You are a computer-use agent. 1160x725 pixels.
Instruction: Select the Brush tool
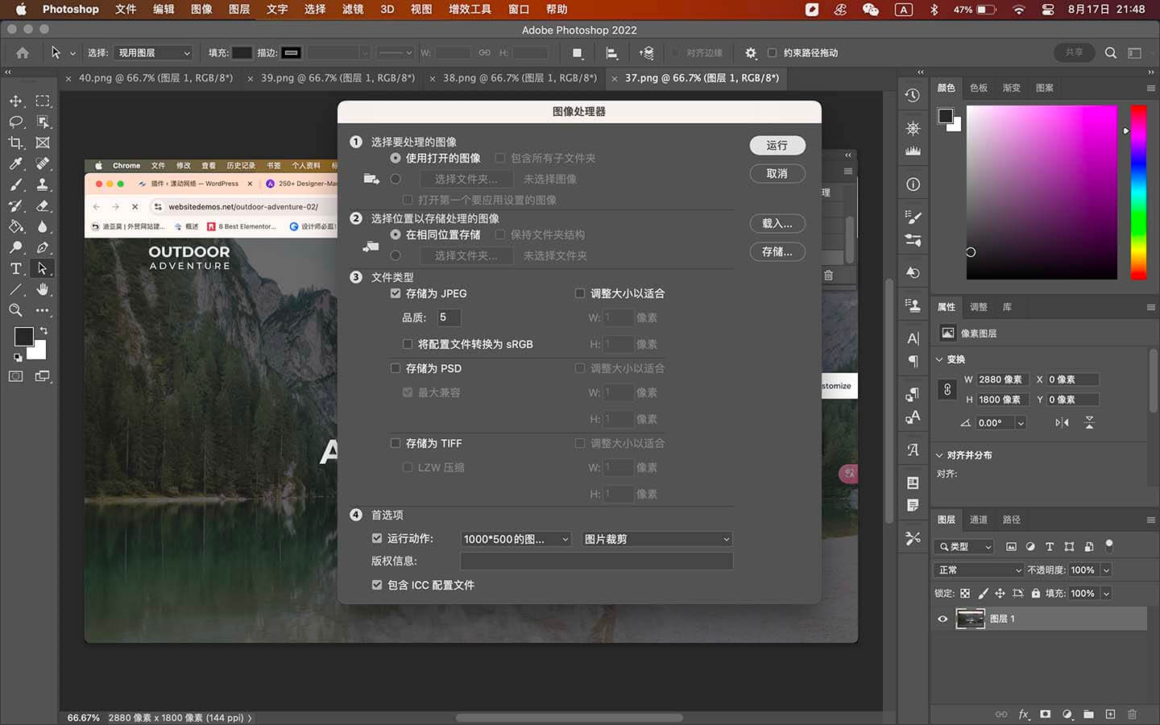tap(15, 184)
